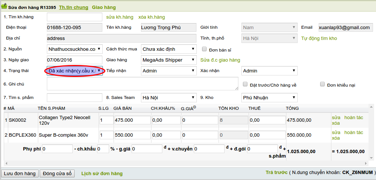The image size is (376, 180).
Task: Switch to the Th.tin chung tab
Action: coord(73,7)
